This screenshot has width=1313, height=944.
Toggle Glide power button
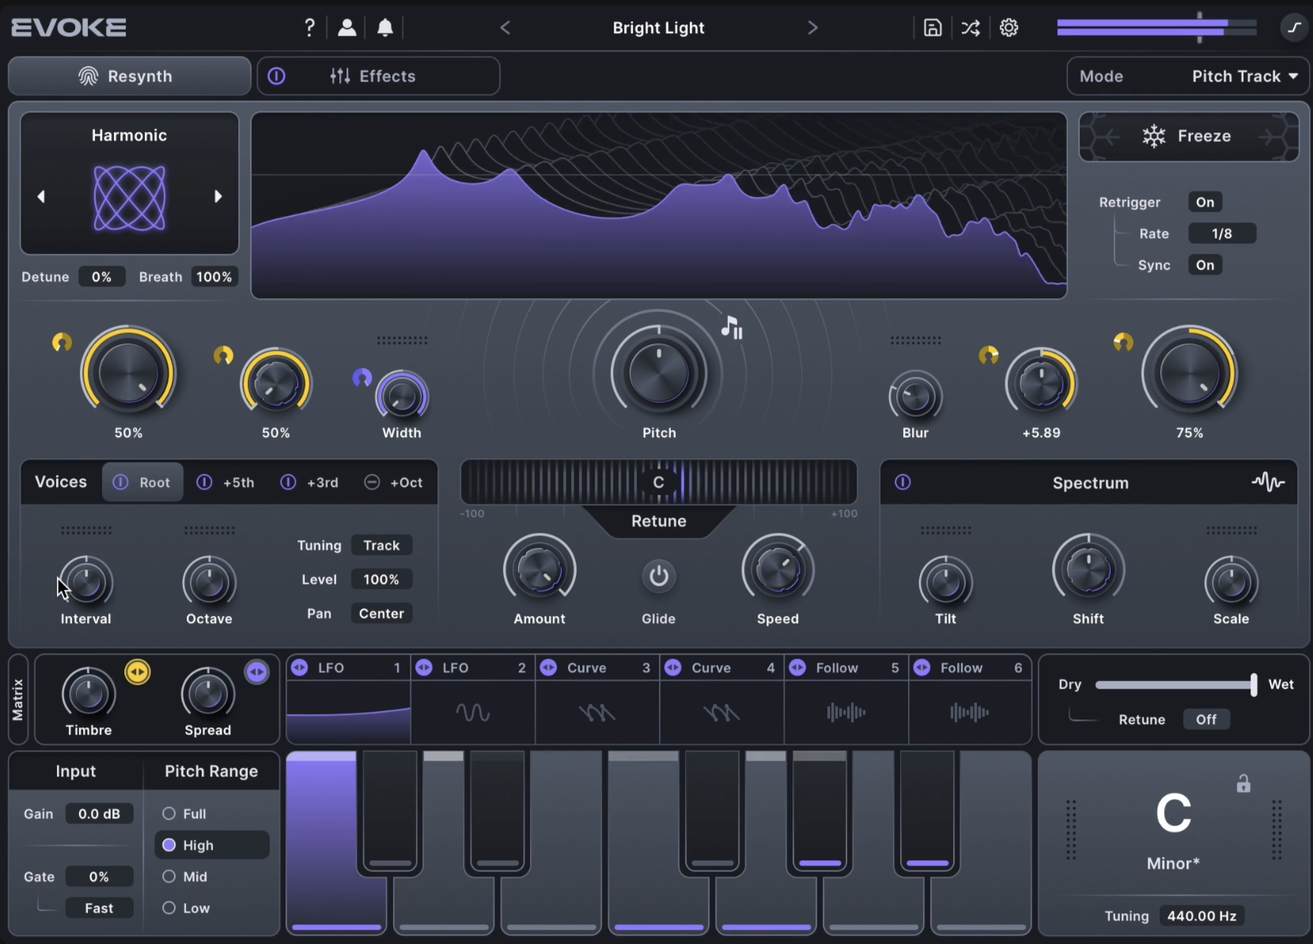coord(659,576)
